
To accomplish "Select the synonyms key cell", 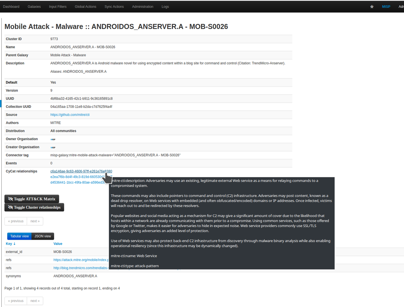I will pyautogui.click(x=13, y=276).
